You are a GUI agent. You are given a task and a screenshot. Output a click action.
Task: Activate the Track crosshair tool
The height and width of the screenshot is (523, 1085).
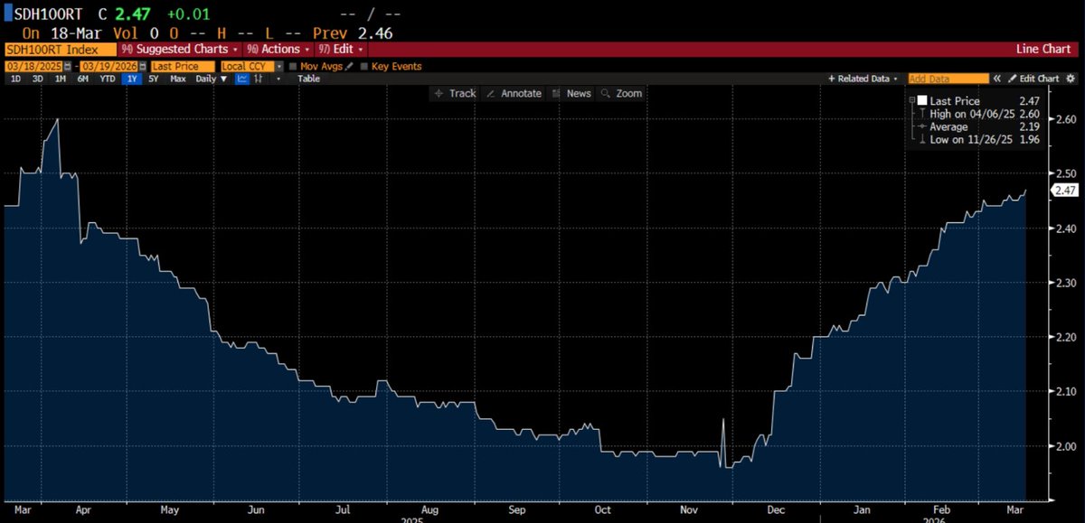pos(455,94)
